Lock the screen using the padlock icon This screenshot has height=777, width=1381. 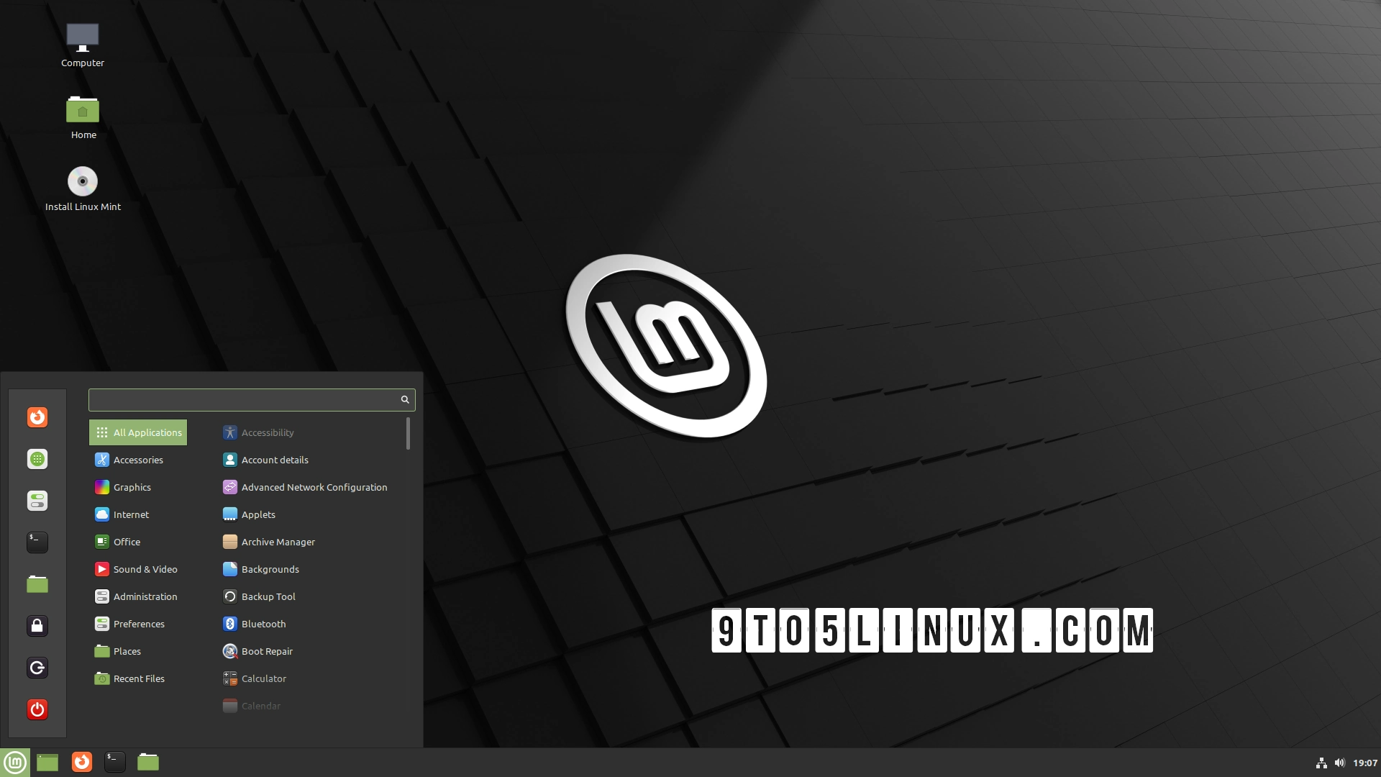coord(37,626)
